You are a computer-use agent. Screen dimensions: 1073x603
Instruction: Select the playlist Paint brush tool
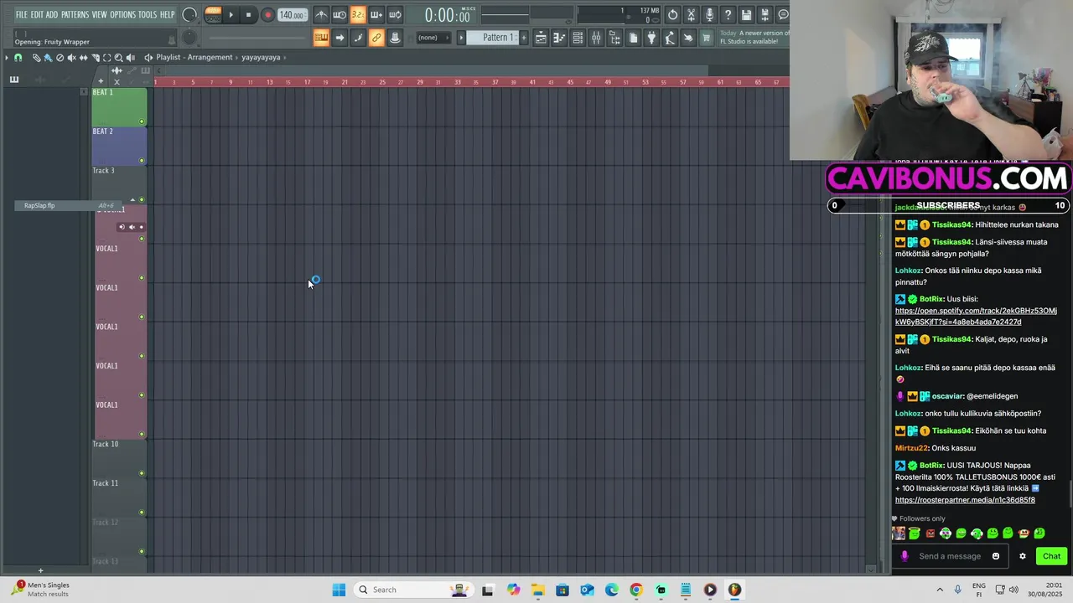(48, 58)
